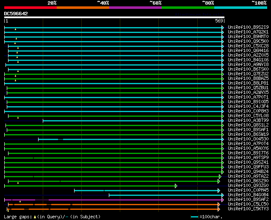Click the red 20% legend swatch

pos(30,8)
